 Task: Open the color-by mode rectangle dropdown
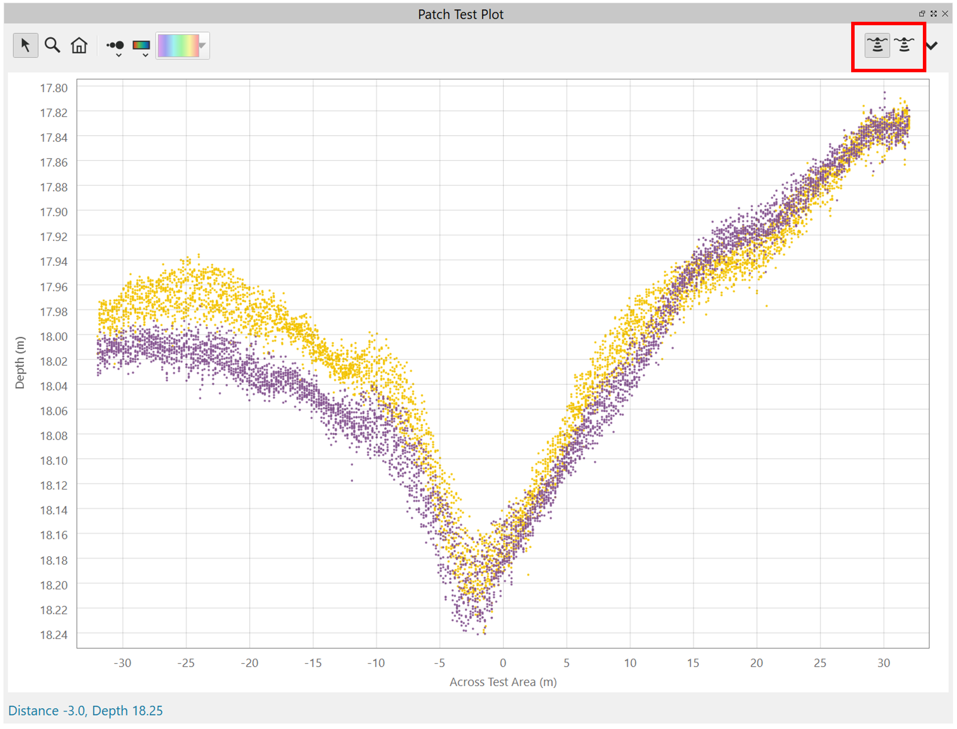(142, 47)
